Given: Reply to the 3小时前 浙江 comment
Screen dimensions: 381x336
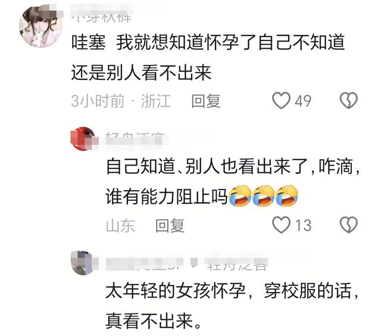Looking at the screenshot, I should pyautogui.click(x=205, y=101).
